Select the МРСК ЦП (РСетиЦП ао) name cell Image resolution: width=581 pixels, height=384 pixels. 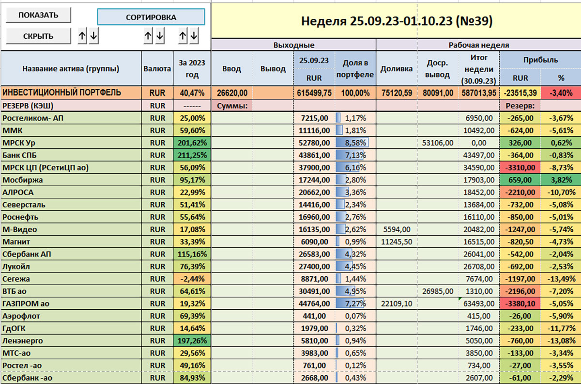(x=71, y=167)
